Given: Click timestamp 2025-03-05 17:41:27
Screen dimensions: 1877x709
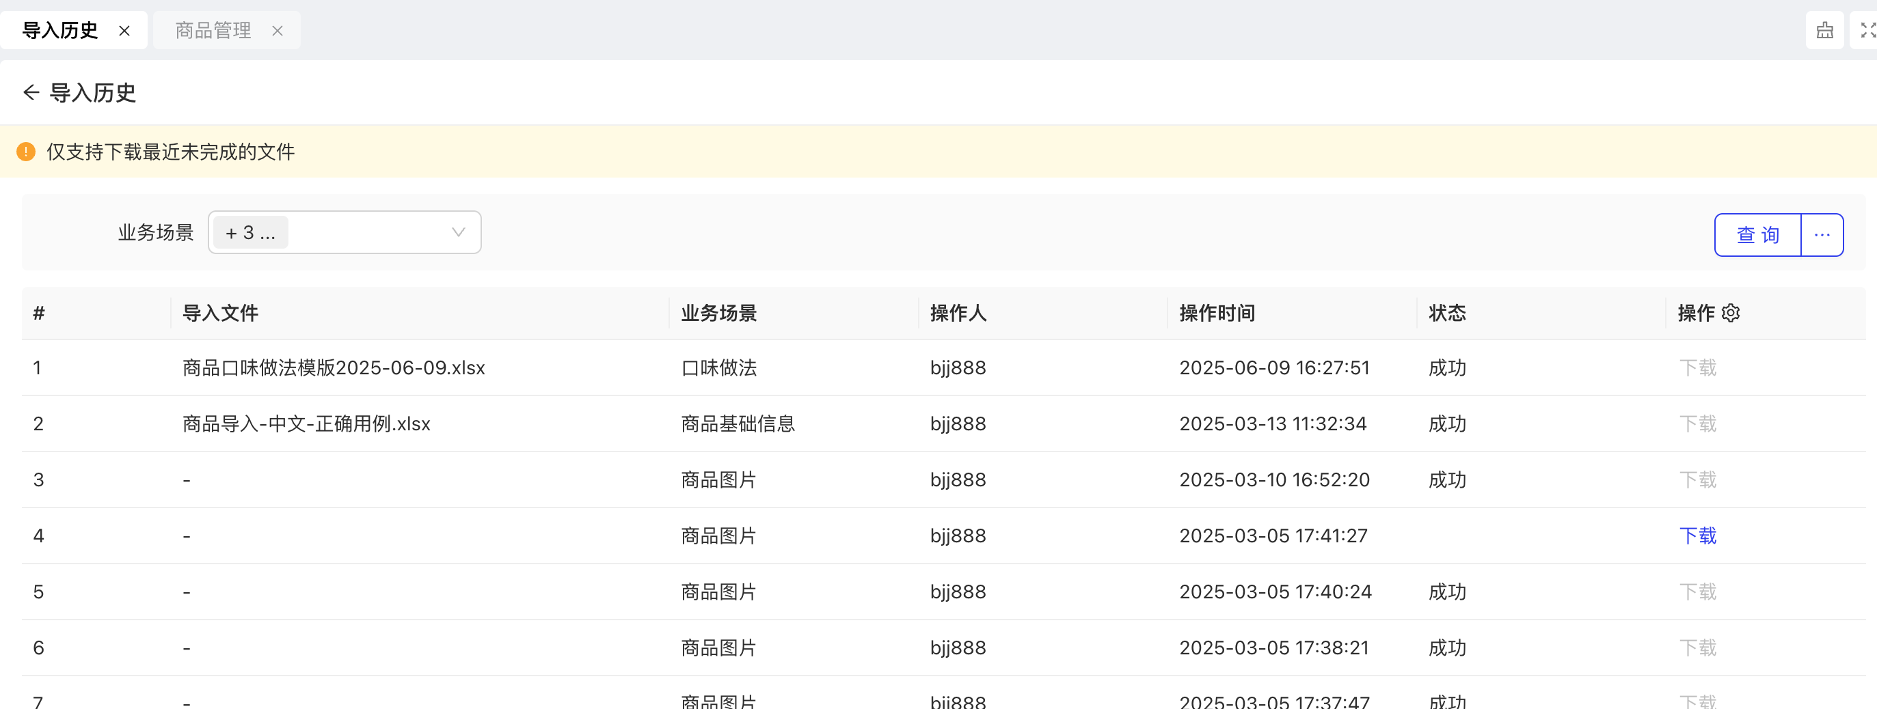Looking at the screenshot, I should [1273, 536].
